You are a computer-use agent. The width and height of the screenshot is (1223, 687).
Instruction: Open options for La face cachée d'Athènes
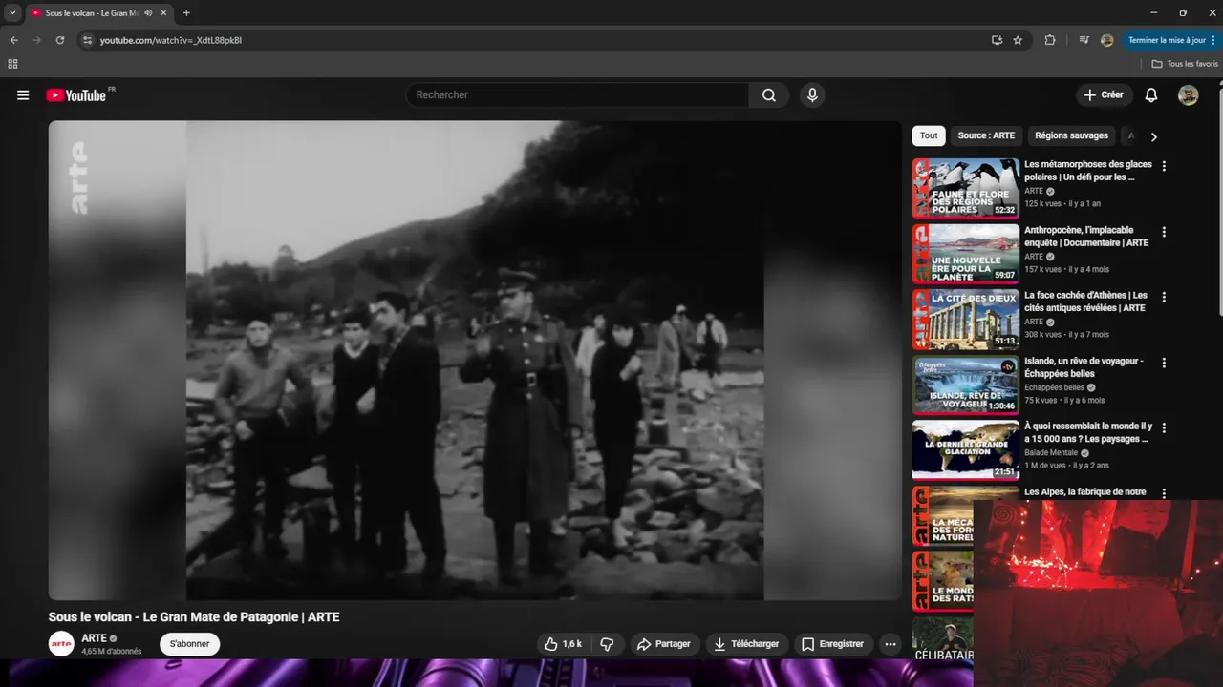tap(1164, 297)
